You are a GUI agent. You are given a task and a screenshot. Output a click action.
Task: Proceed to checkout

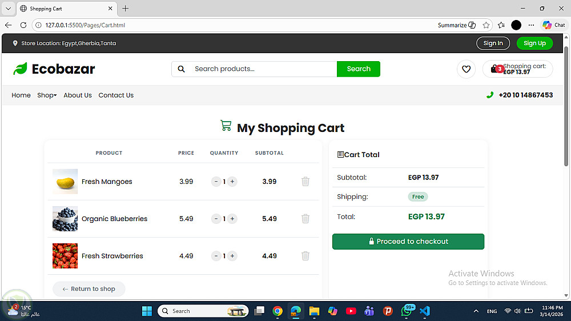tap(408, 241)
